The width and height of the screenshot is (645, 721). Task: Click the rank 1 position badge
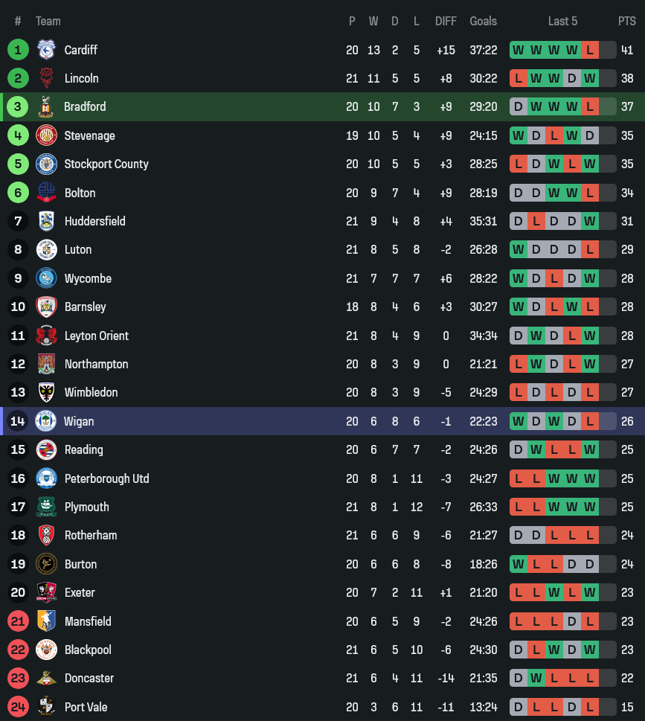tap(18, 50)
